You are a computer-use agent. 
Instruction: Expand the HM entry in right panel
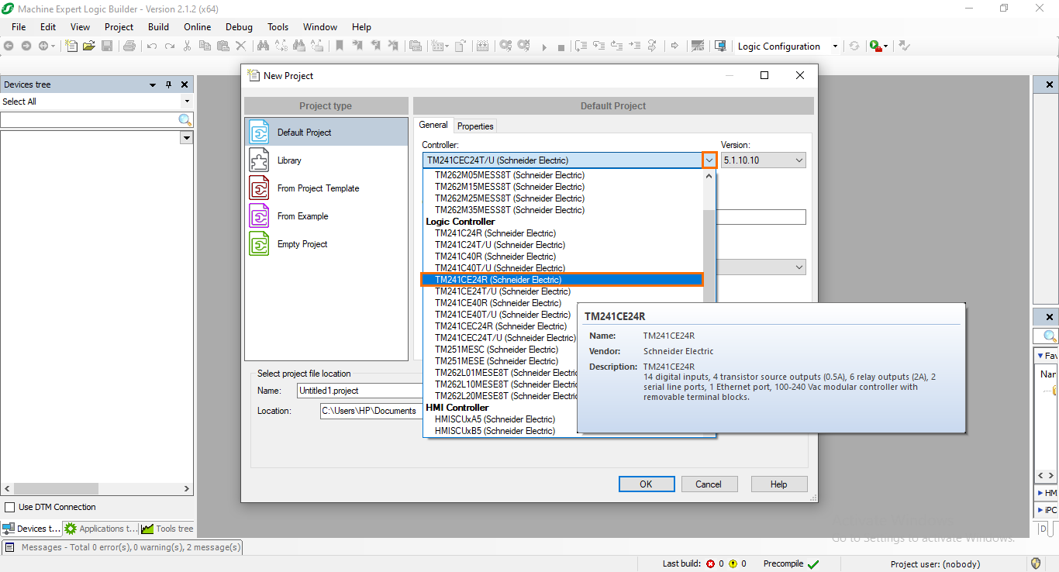(x=1040, y=493)
